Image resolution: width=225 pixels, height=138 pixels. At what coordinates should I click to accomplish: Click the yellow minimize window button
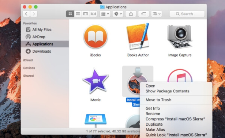coord(30,7)
